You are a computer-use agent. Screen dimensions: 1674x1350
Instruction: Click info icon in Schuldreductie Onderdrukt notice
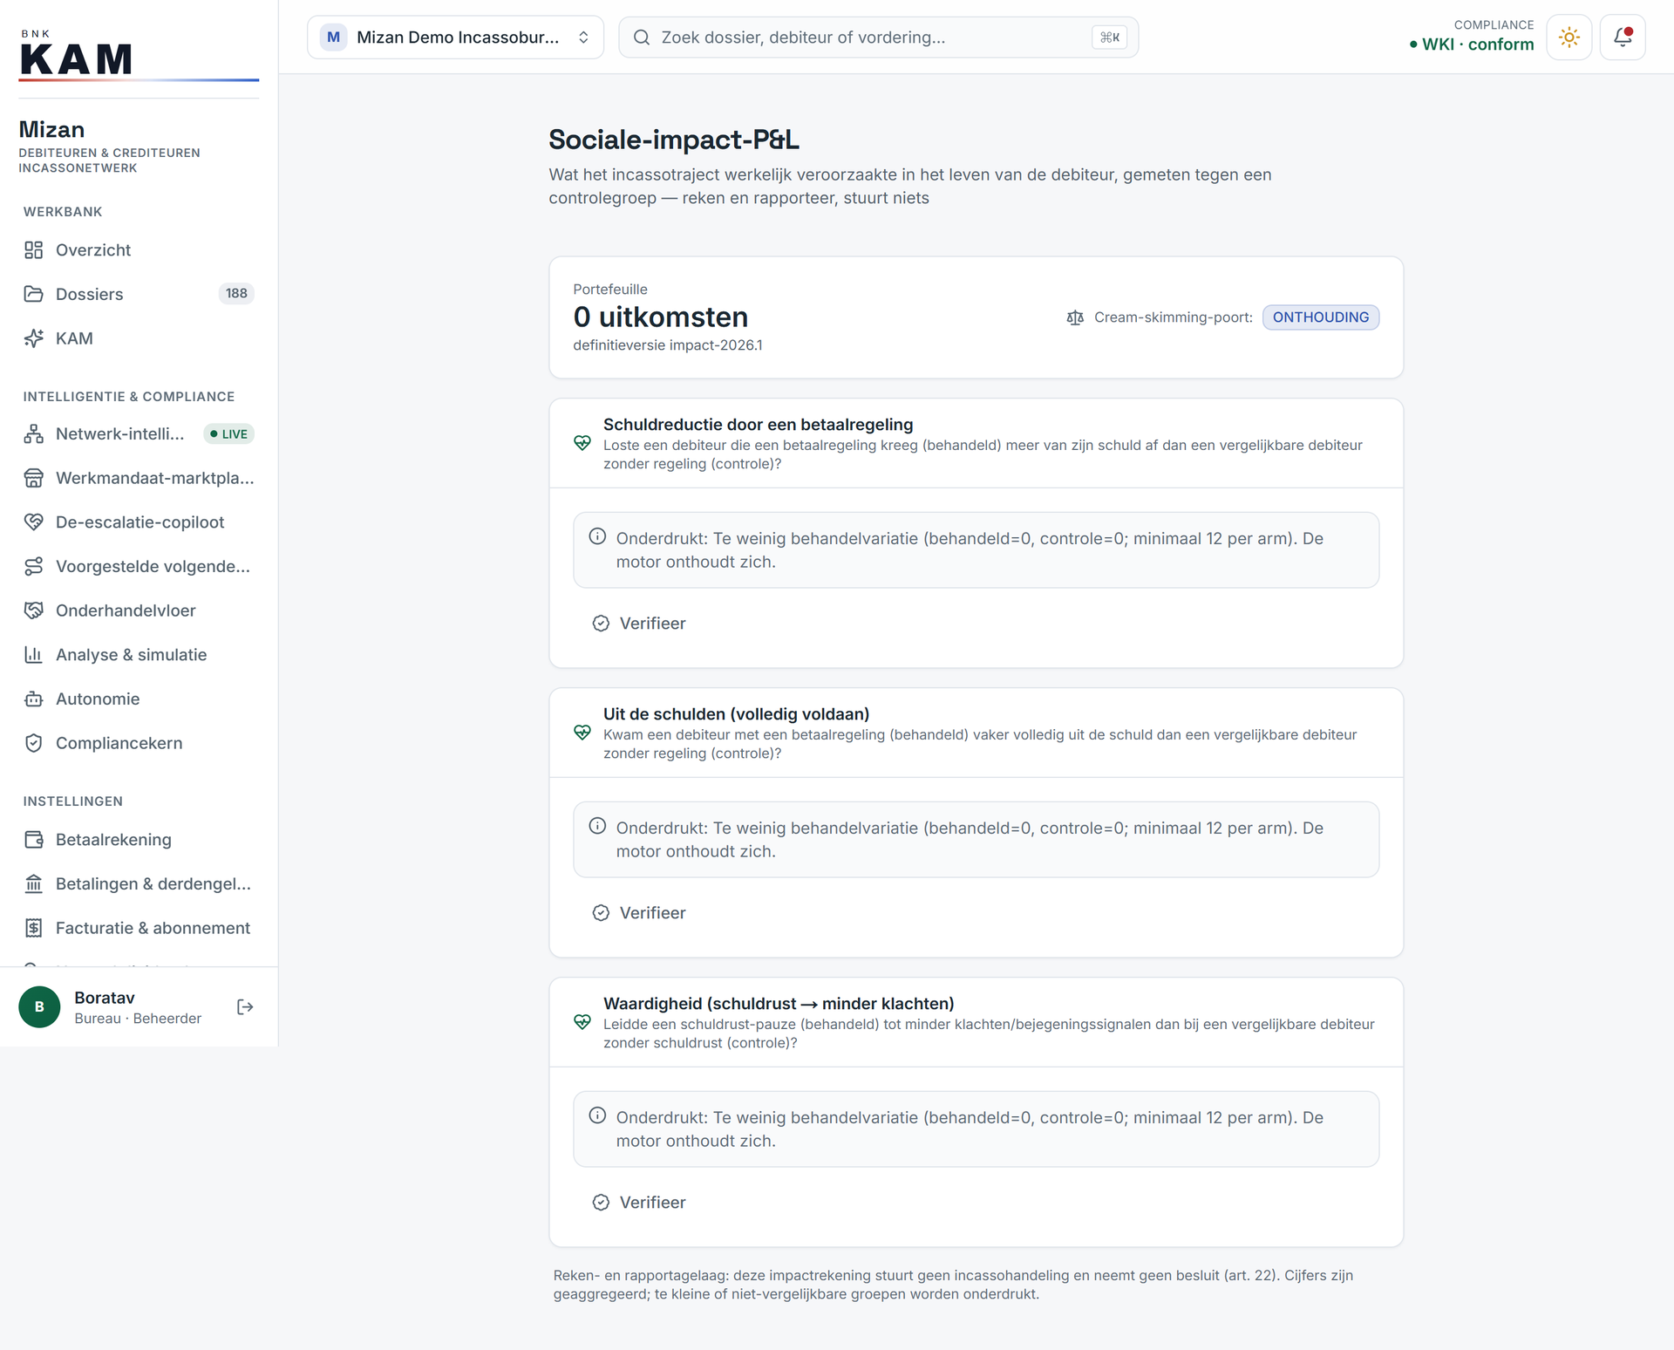pos(597,536)
